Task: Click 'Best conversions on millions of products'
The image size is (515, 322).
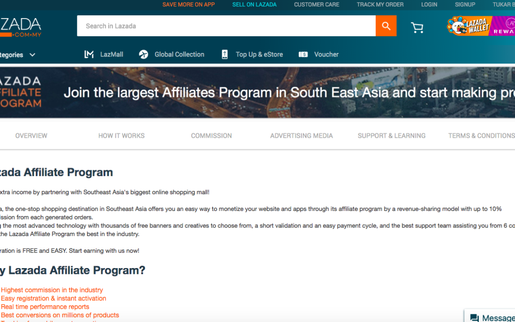Action: click(60, 315)
